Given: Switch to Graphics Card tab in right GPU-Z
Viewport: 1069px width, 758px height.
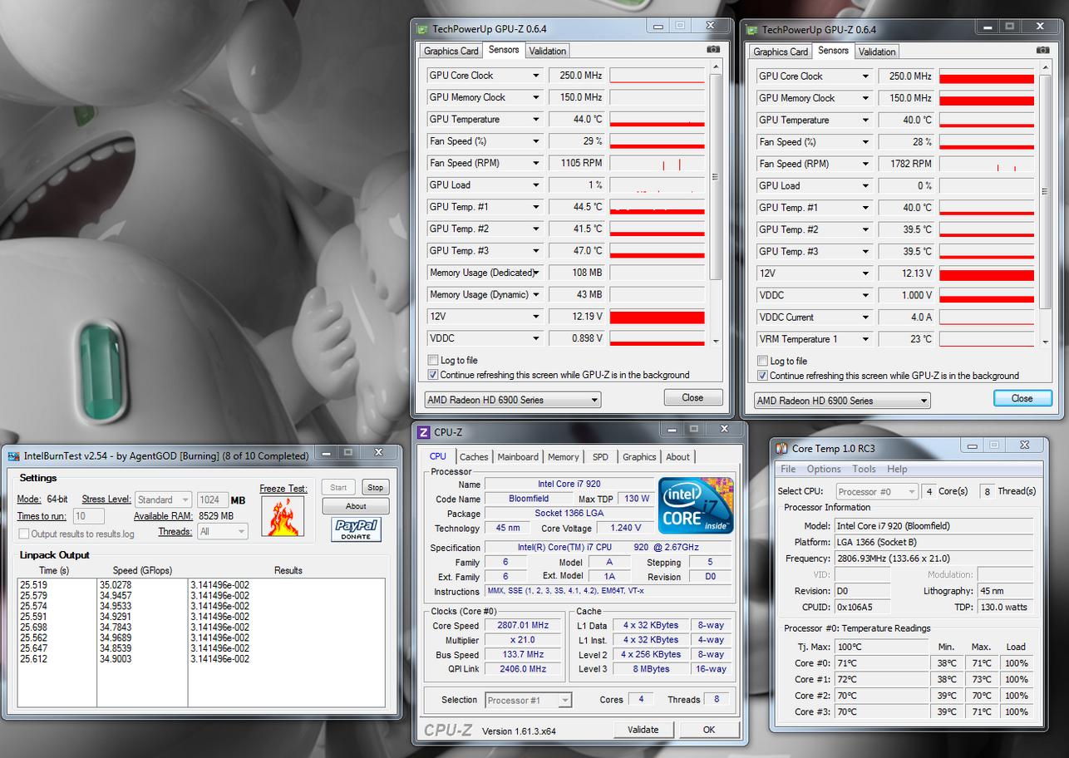Looking at the screenshot, I should tap(781, 52).
